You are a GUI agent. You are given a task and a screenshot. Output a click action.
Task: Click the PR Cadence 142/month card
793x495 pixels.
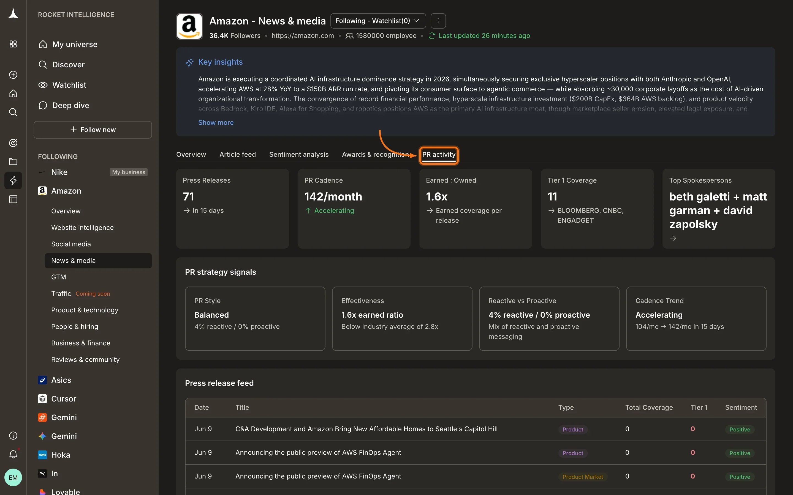pyautogui.click(x=354, y=208)
